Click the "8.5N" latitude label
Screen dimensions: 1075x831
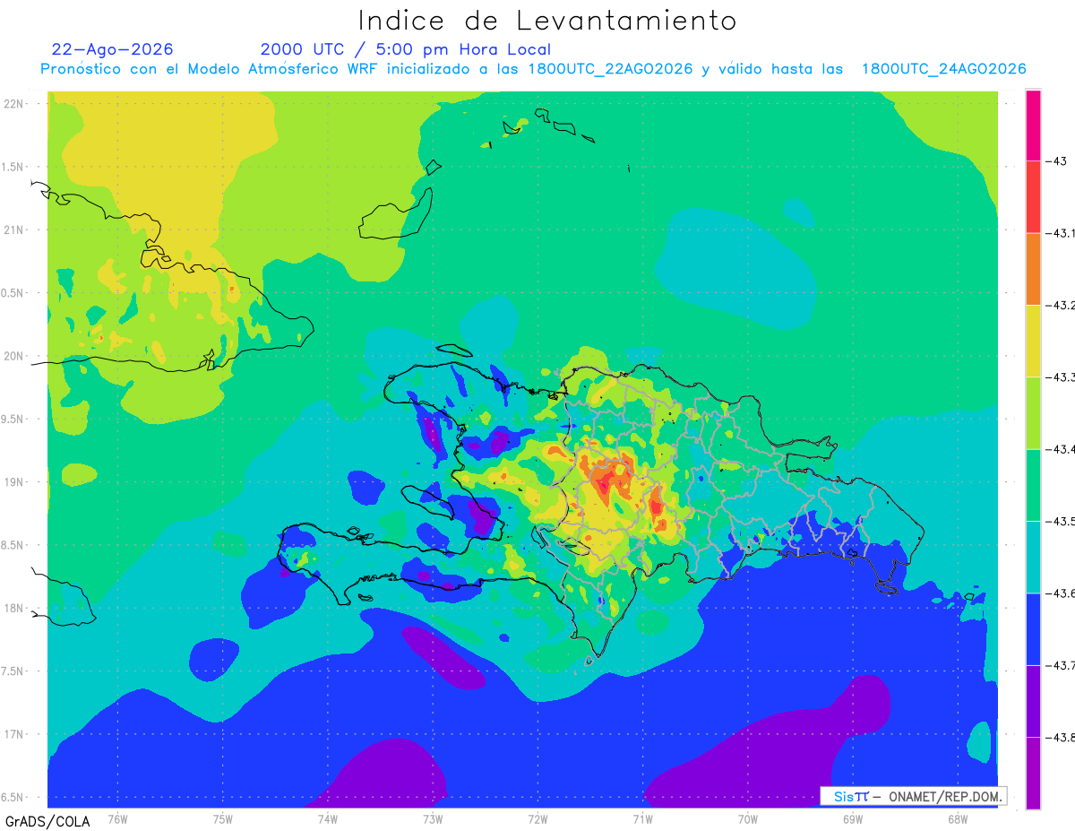click(13, 545)
